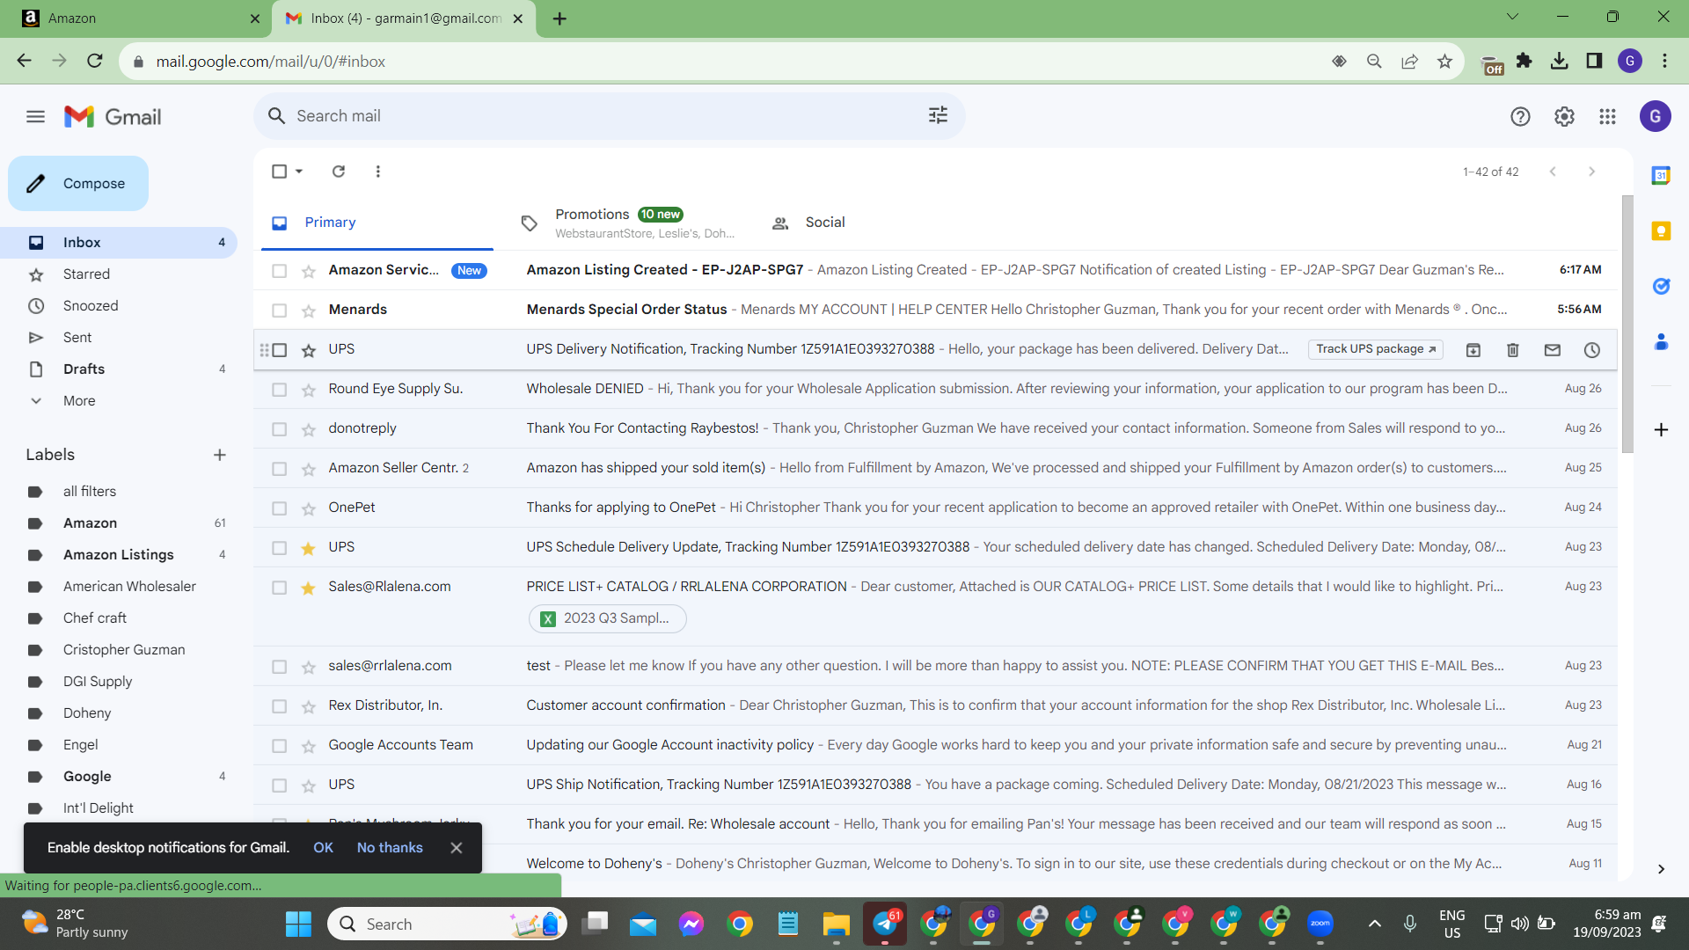Open File Explorer from the taskbar

(836, 924)
